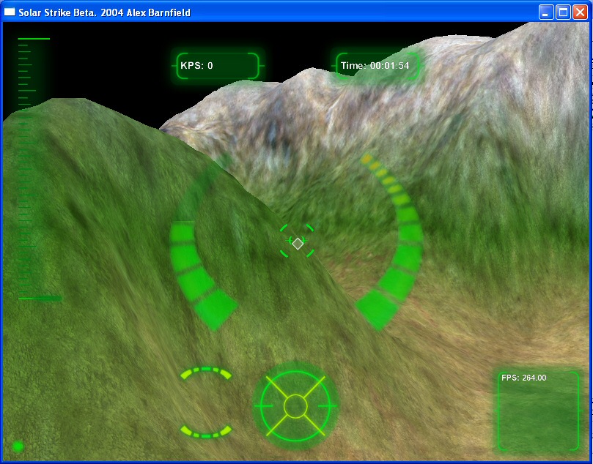The image size is (593, 464).
Task: Click the vertical tick scale on the left edge
Action: 27,161
